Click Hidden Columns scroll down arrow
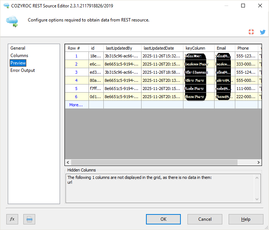This screenshot has height=230, width=269. click(257, 199)
